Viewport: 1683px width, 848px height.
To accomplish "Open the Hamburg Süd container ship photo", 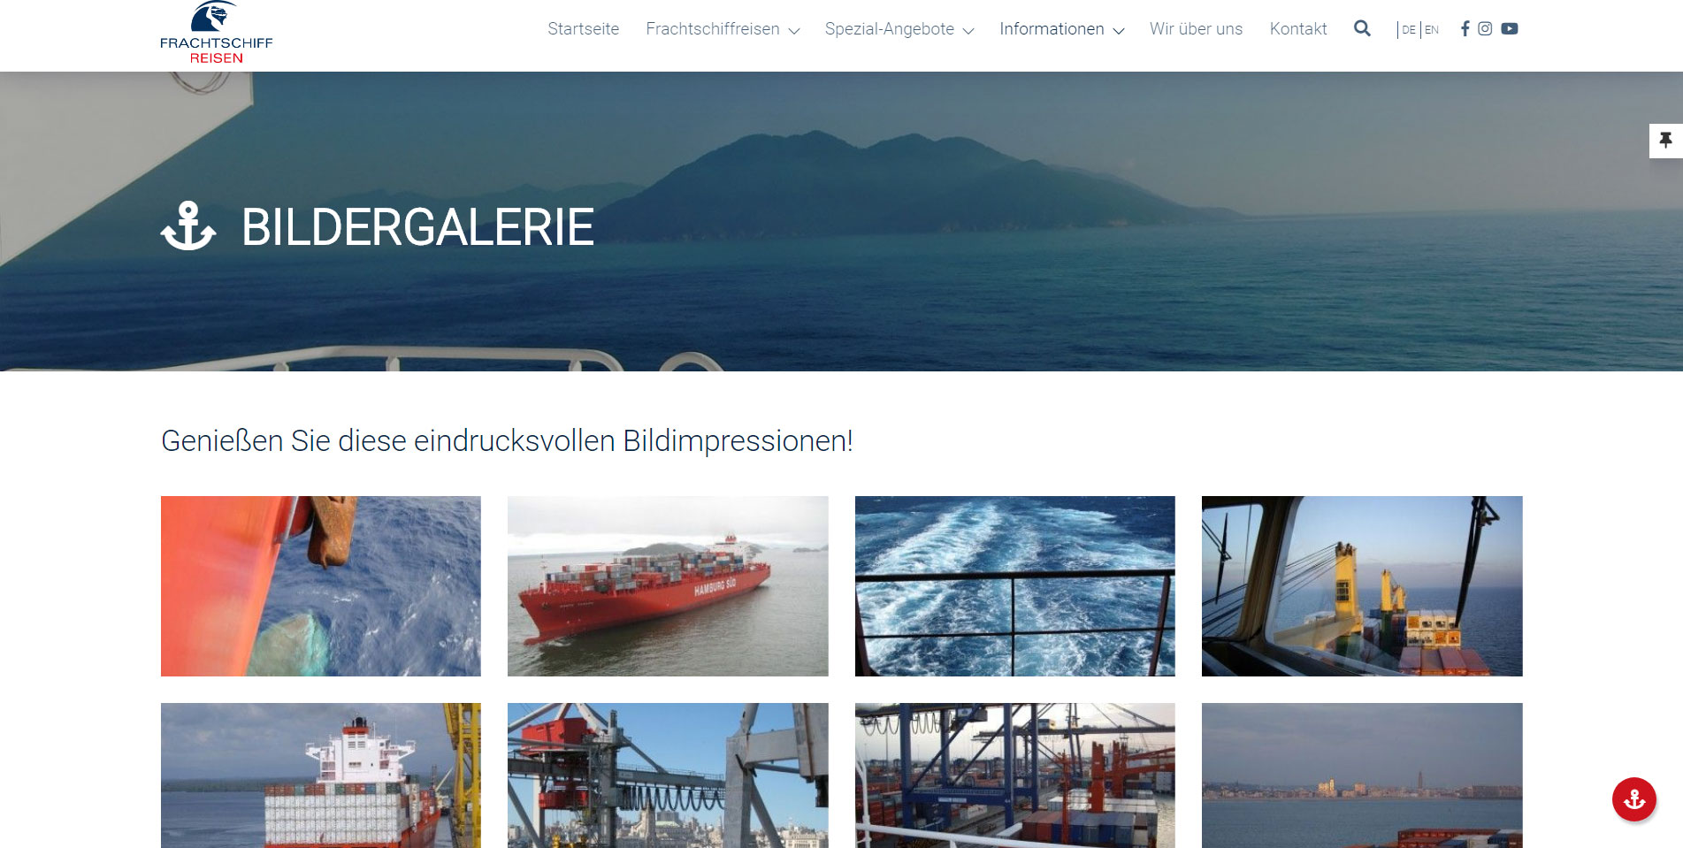I will (668, 586).
